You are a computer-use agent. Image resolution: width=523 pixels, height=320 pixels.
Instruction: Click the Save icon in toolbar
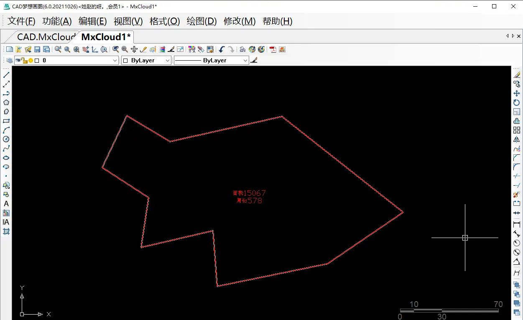(x=37, y=49)
